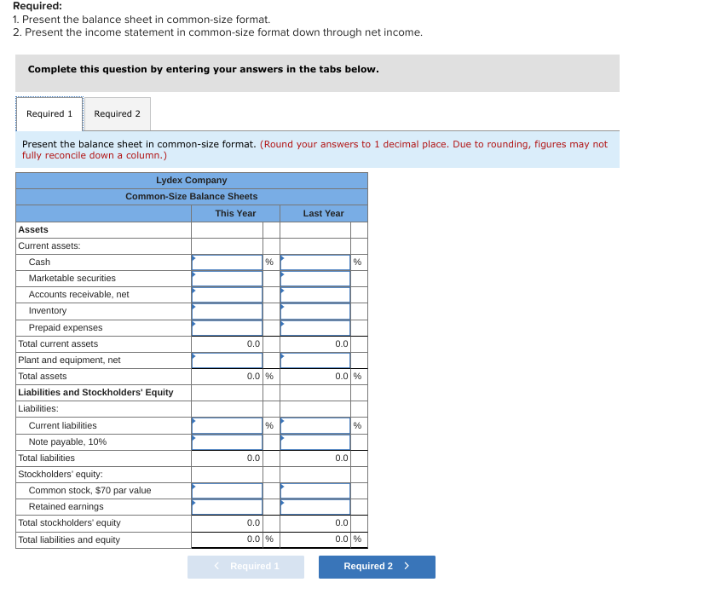Image resolution: width=727 pixels, height=611 pixels.
Task: Click the hint marker on Retained earnings Last Year
Action: (282, 503)
